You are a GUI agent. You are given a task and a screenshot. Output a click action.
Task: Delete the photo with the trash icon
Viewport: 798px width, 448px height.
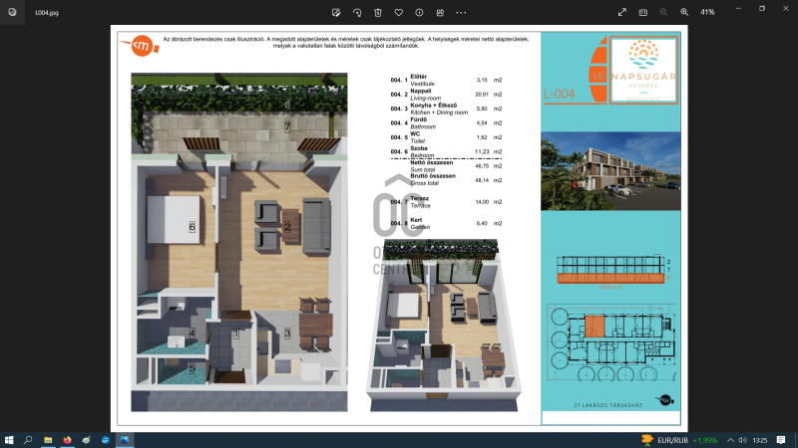click(x=378, y=12)
